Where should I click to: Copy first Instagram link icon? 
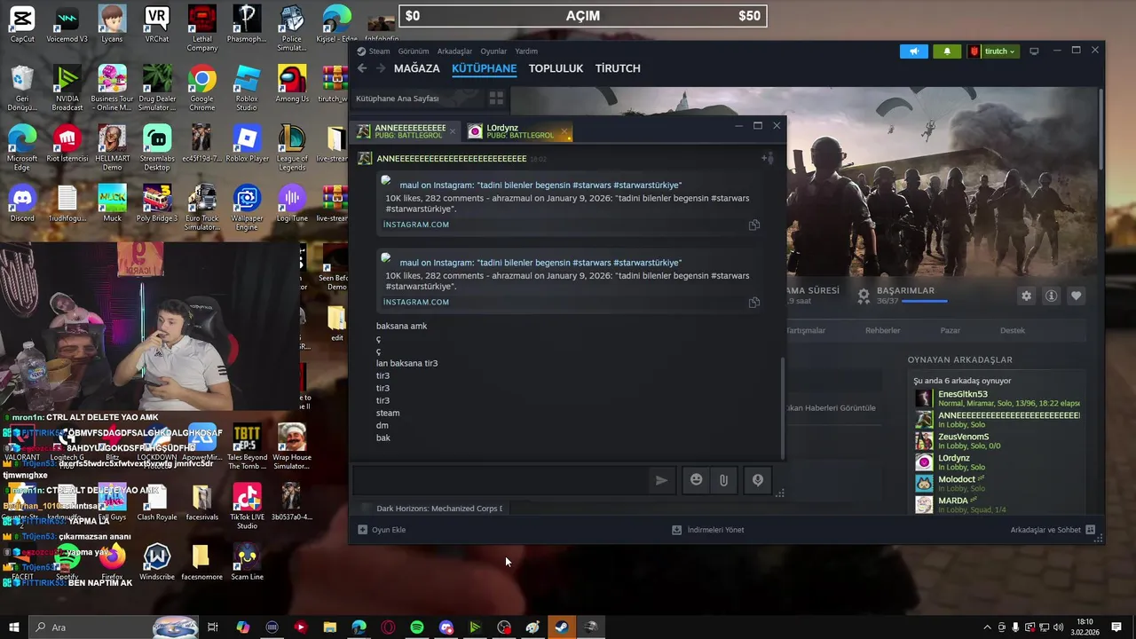coord(754,225)
